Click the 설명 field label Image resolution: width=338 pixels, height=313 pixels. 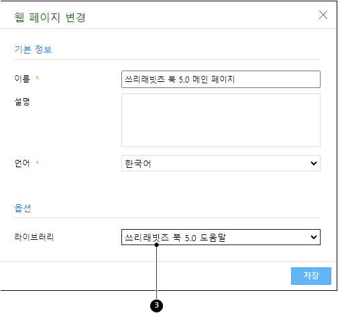[x=22, y=102]
